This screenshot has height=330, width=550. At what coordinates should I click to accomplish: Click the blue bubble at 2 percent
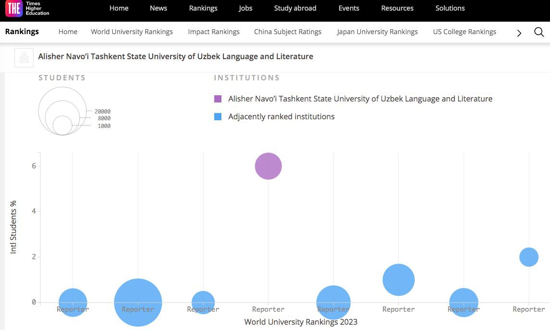click(529, 257)
